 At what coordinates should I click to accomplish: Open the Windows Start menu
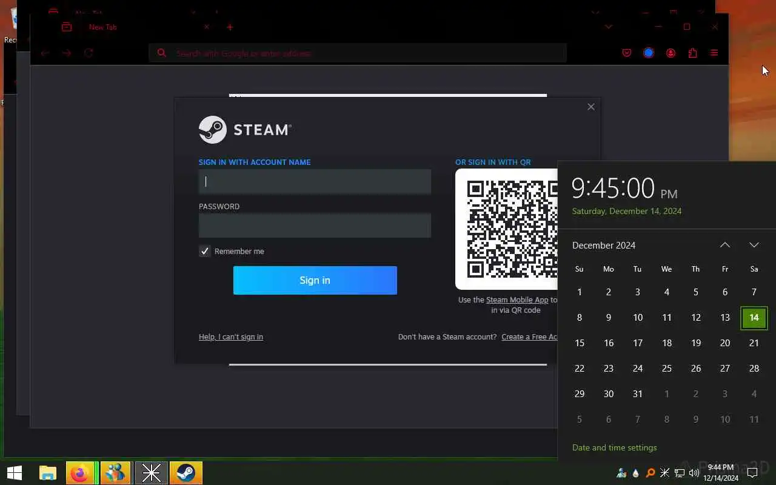[15, 473]
